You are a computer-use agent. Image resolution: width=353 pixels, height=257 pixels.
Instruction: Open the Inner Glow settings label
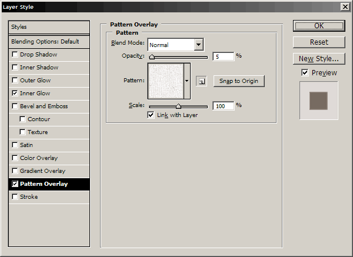[x=35, y=93]
